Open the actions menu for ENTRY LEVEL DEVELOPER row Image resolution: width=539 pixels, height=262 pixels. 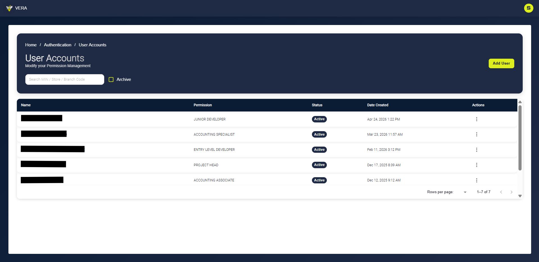point(476,150)
